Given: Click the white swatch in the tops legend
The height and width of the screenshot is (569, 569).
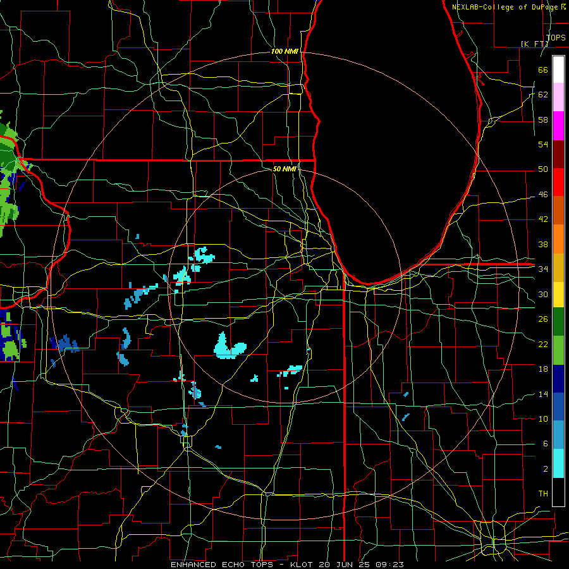Looking at the screenshot, I should coord(558,70).
